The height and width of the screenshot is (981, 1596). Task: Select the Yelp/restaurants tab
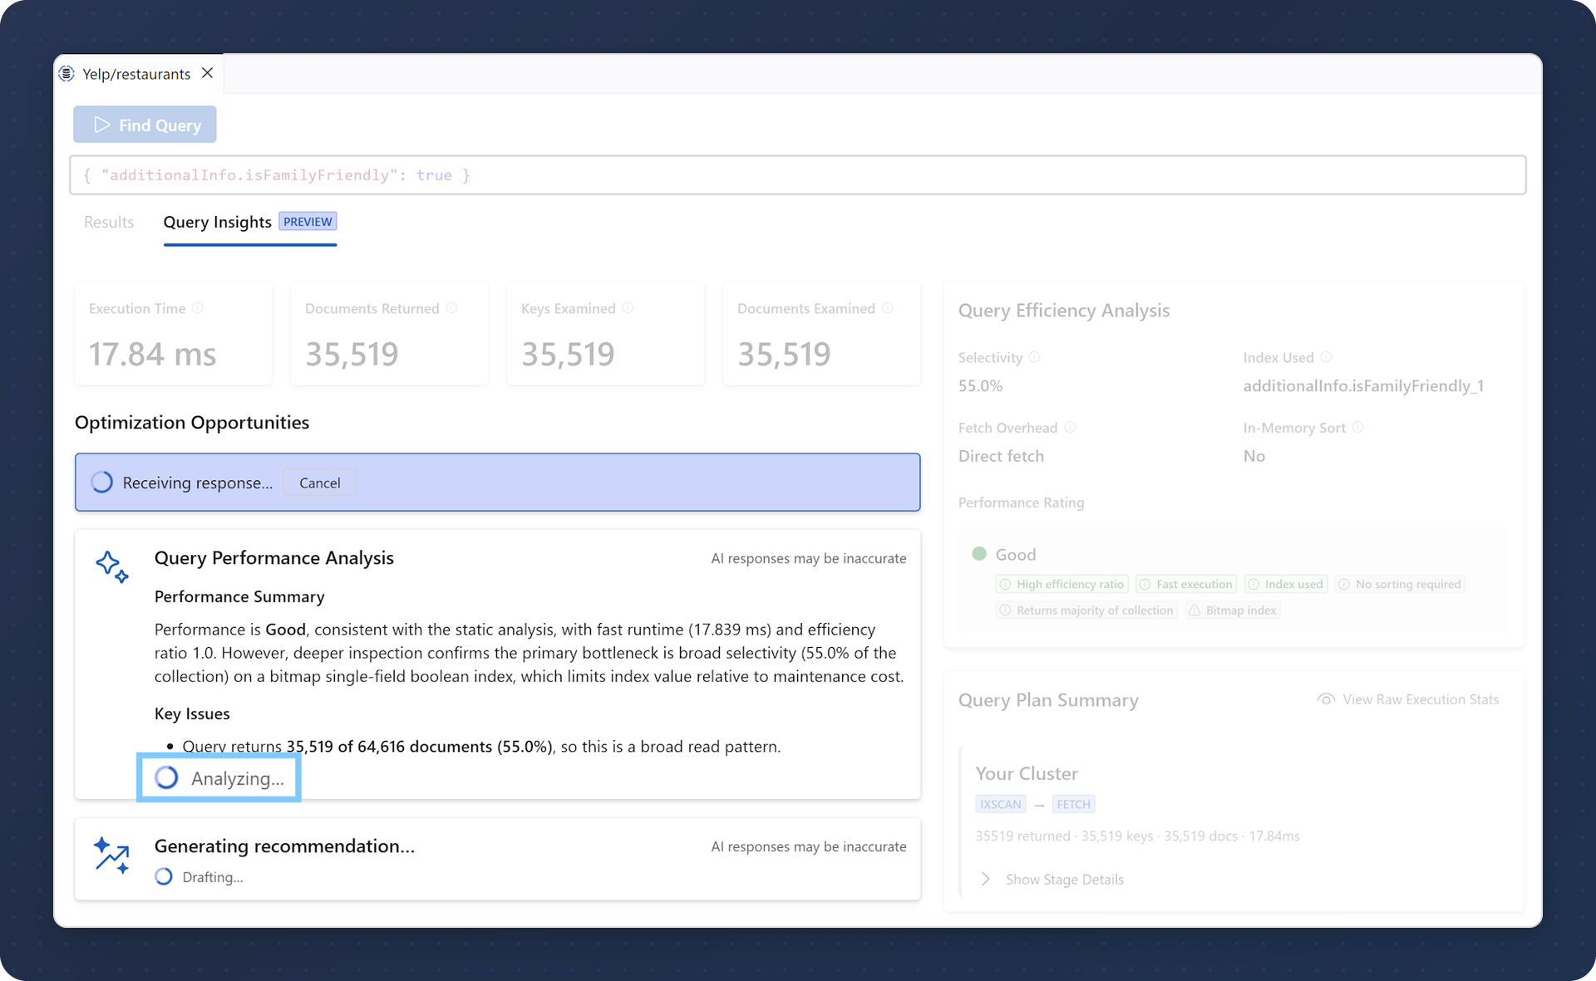(x=138, y=74)
